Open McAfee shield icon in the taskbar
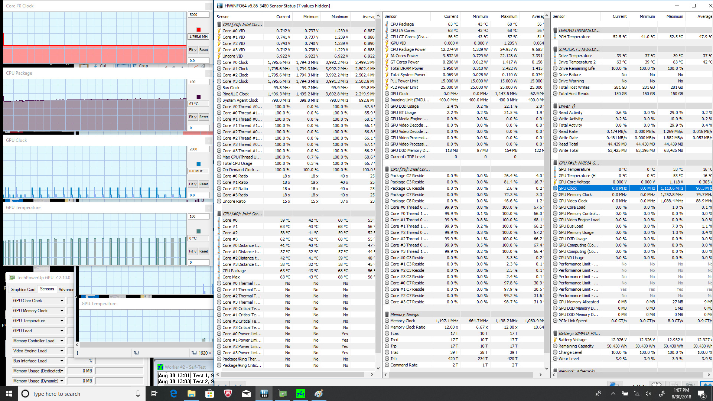Image resolution: width=713 pixels, height=401 pixels. (228, 394)
